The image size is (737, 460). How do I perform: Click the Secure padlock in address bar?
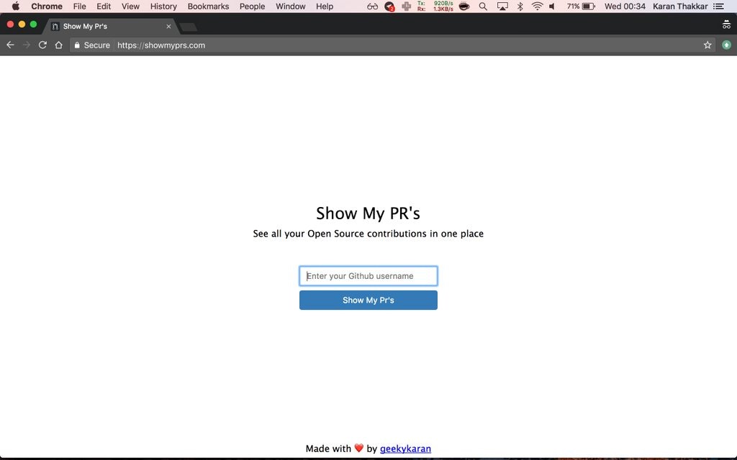coord(76,45)
